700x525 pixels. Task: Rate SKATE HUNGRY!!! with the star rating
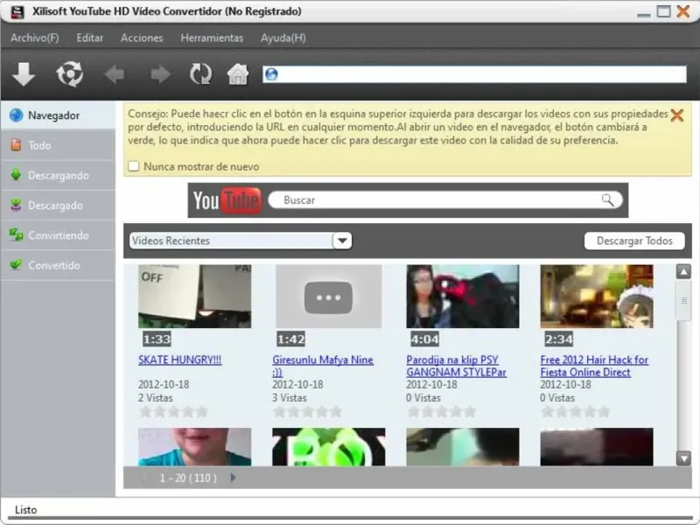173,411
